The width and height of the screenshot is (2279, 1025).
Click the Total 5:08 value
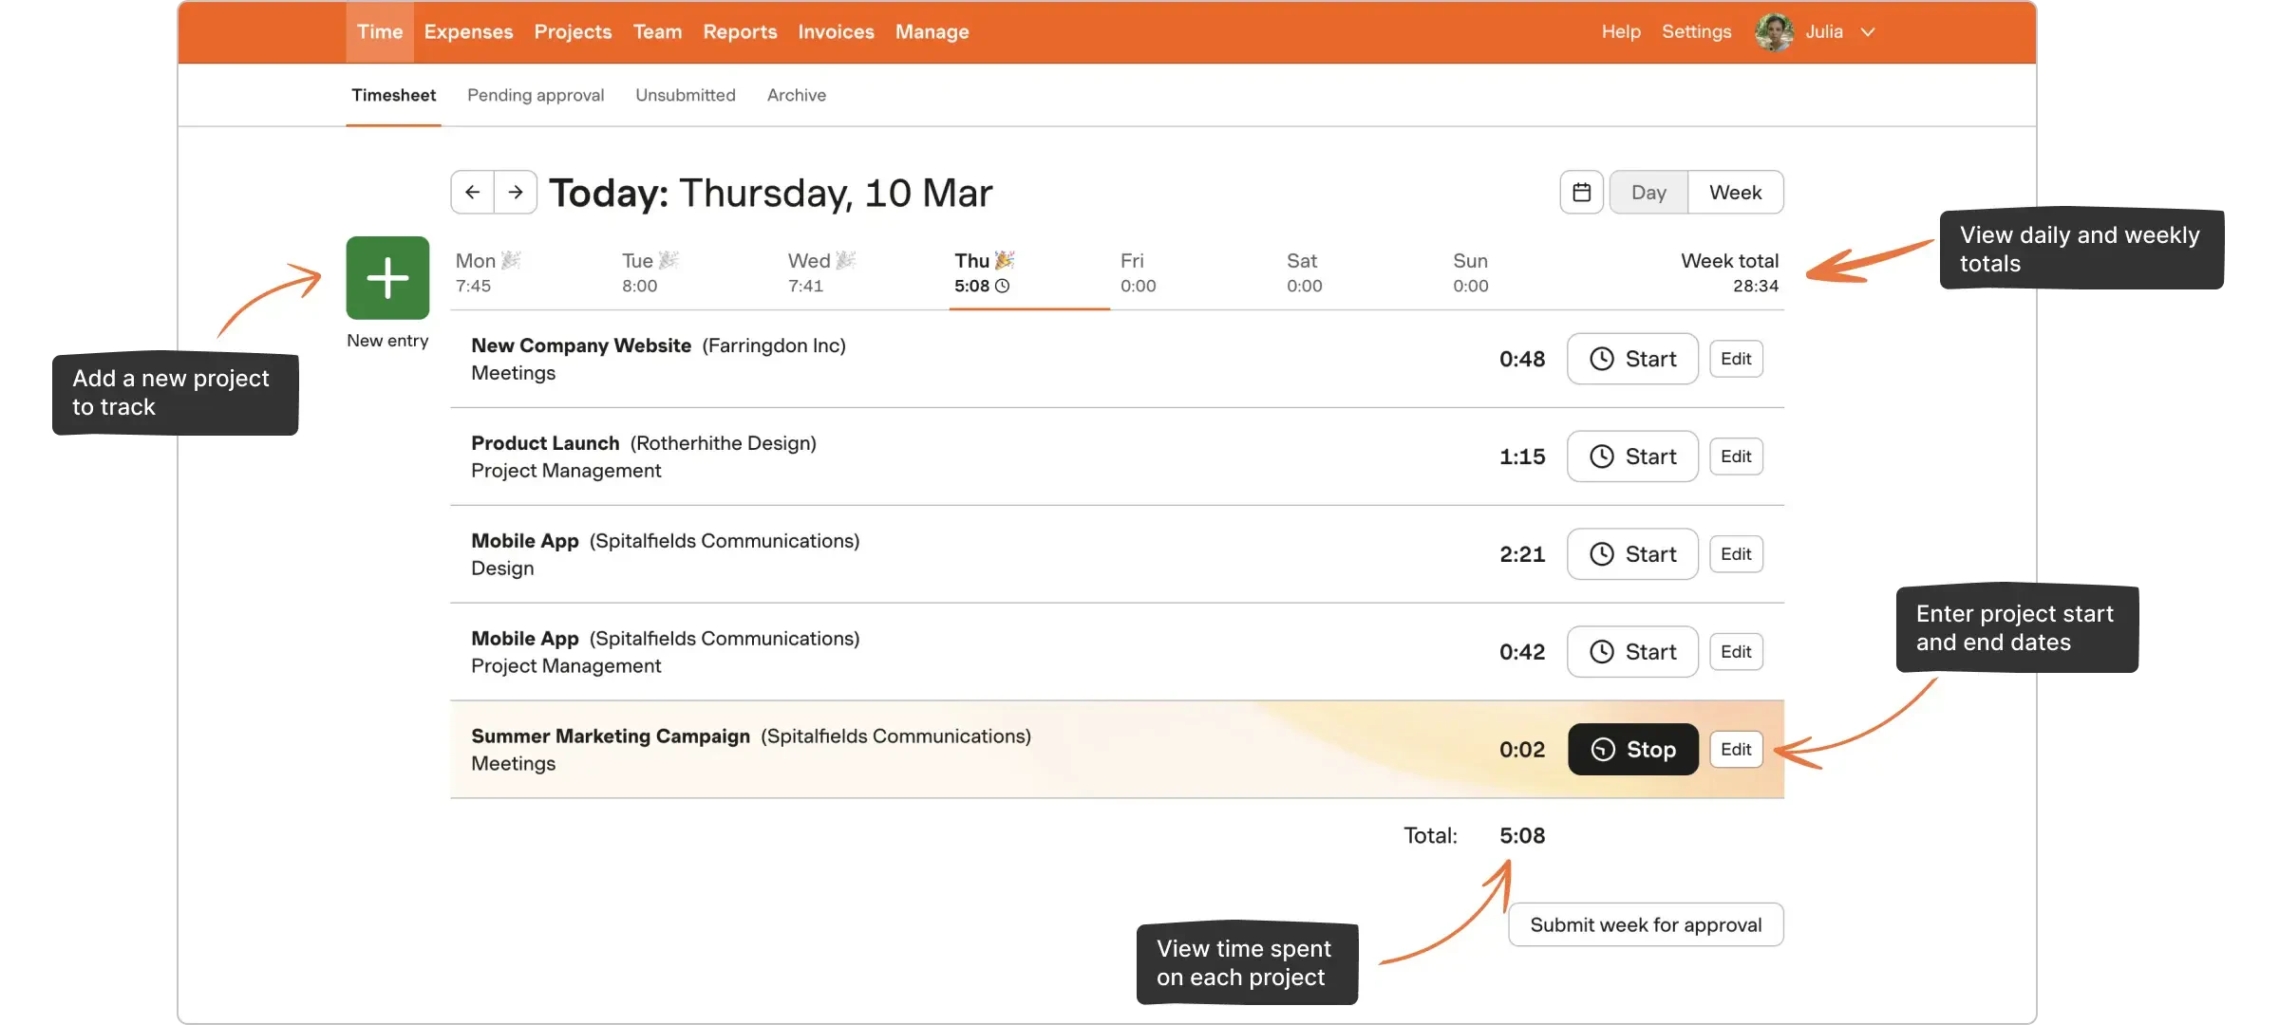pyautogui.click(x=1522, y=836)
